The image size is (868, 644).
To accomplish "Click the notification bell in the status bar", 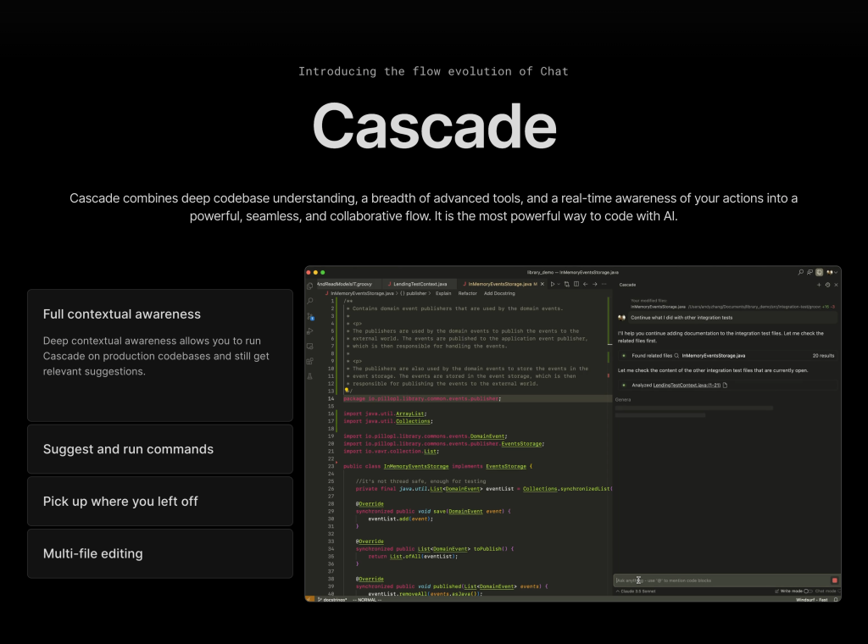I will tap(835, 600).
